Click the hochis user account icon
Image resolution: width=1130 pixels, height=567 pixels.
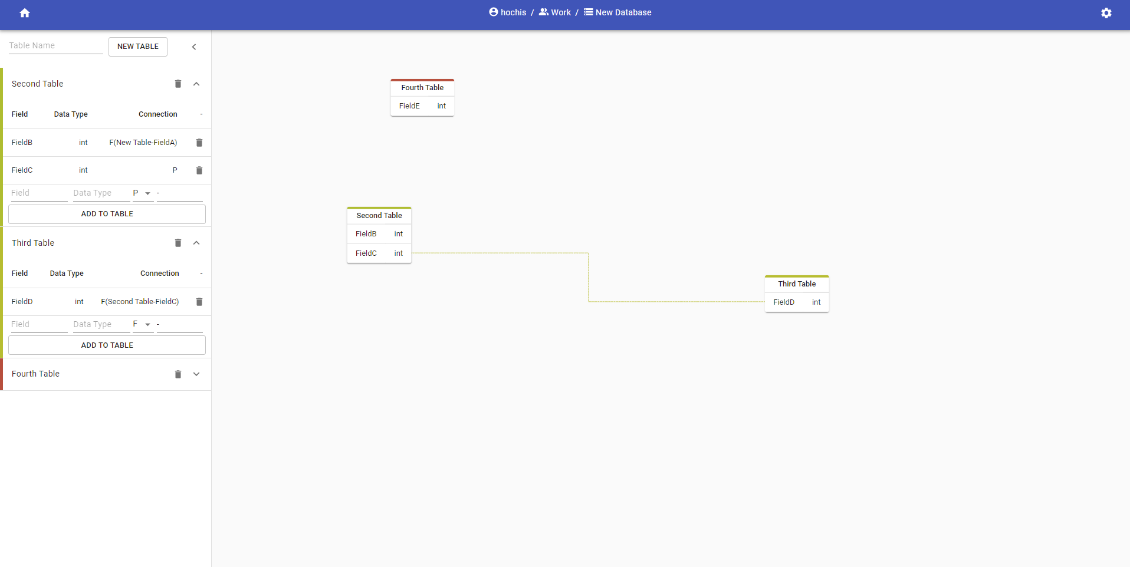click(x=494, y=12)
